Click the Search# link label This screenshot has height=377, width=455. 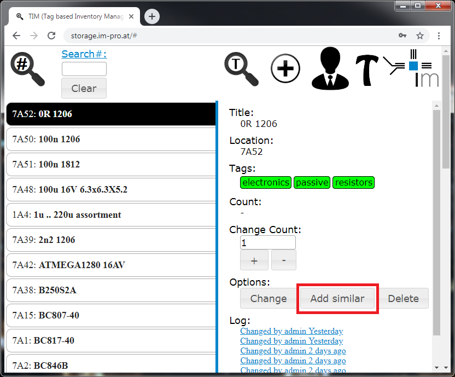pos(84,54)
